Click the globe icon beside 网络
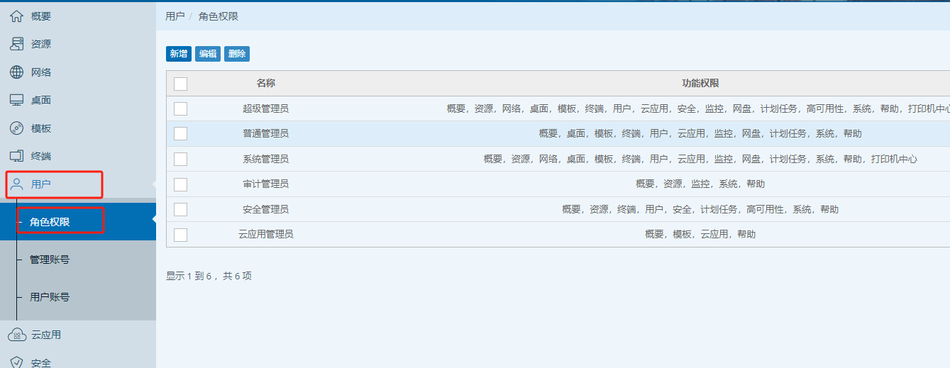This screenshot has height=368, width=950. click(x=16, y=72)
